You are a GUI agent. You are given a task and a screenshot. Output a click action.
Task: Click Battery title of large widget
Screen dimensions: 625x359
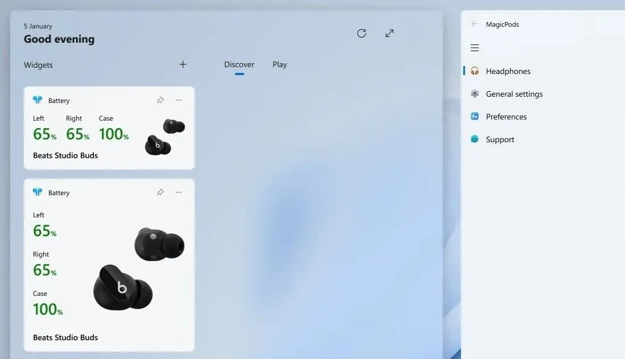tap(59, 193)
